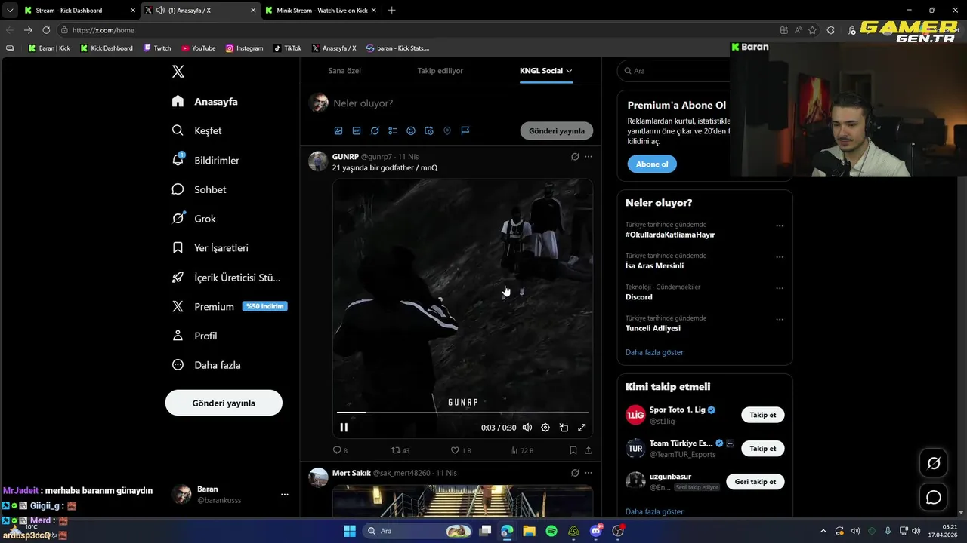Viewport: 967px width, 543px height.
Task: Share the GUNRP post
Action: [589, 450]
